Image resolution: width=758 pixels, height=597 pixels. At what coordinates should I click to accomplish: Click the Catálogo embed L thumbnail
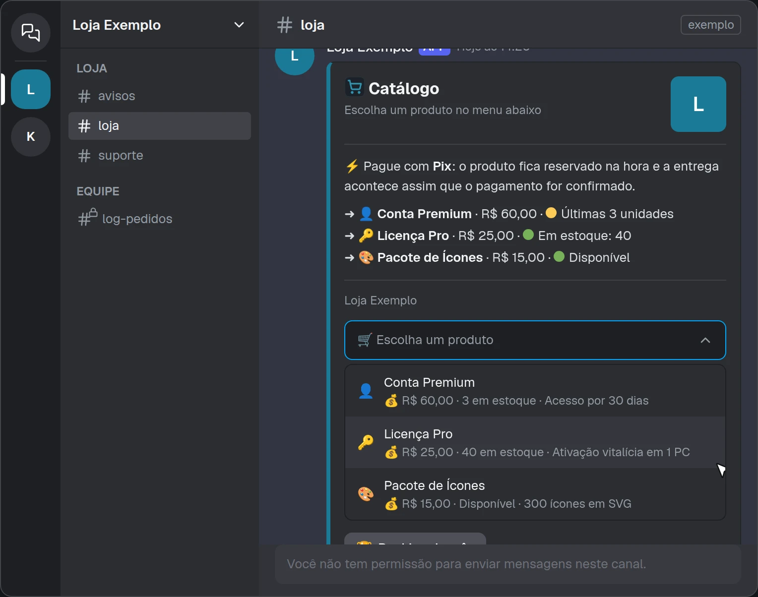698,104
